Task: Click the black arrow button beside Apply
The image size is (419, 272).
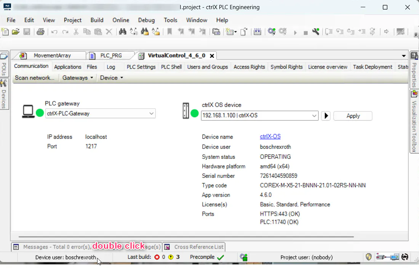Action: tap(326, 116)
